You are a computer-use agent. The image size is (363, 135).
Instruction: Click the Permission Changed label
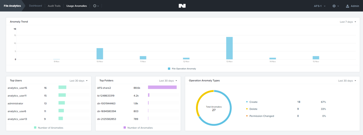tap(262, 116)
